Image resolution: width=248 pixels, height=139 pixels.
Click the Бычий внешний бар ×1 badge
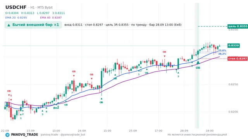[33, 25]
